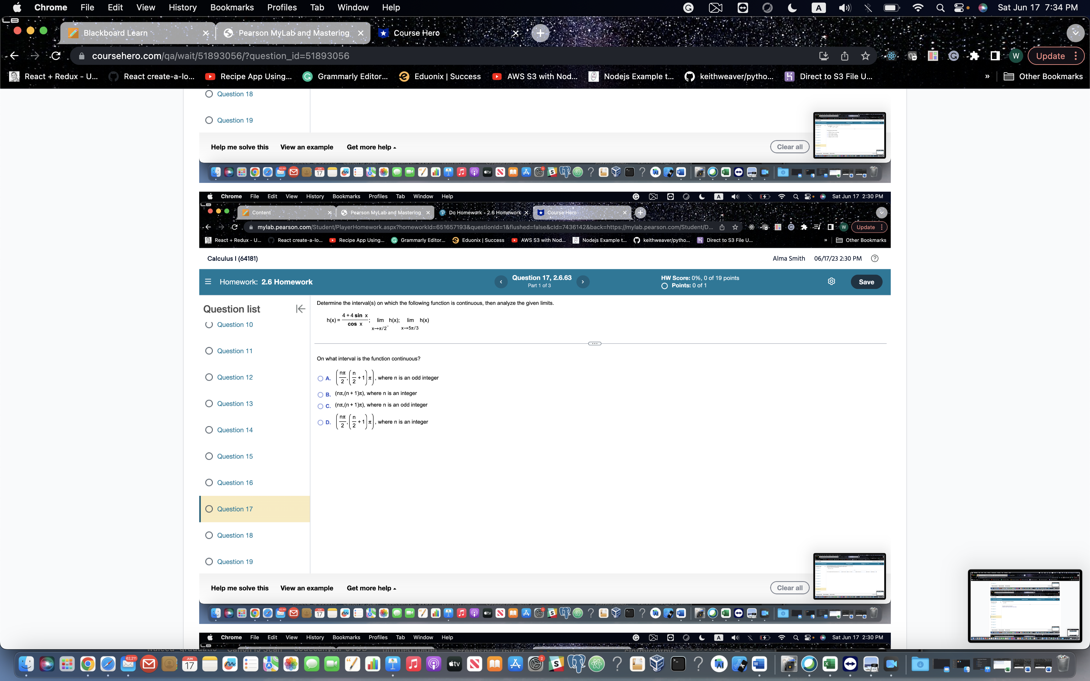Reload the Course Hero page
1090x681 pixels.
(x=55, y=56)
